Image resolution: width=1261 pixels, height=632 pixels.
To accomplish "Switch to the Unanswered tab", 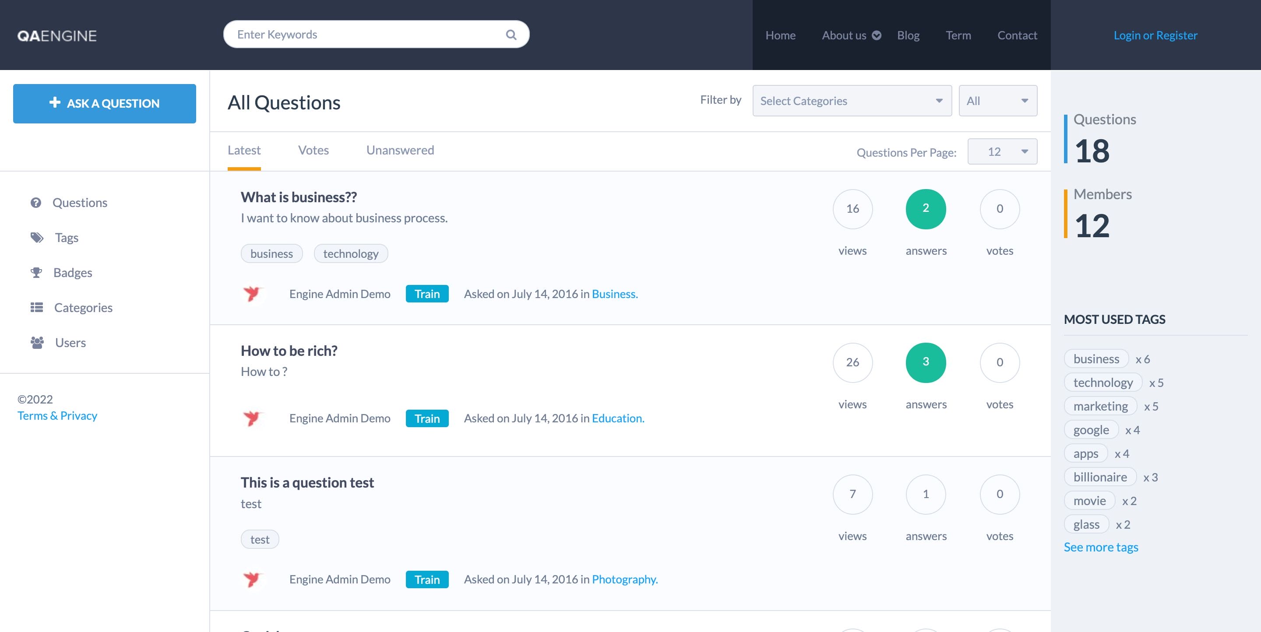I will pos(400,150).
